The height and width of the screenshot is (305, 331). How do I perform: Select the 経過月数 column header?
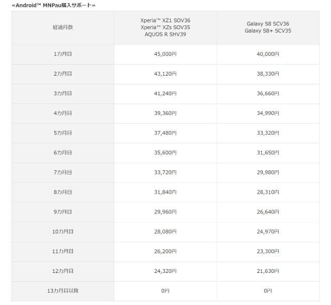click(63, 27)
